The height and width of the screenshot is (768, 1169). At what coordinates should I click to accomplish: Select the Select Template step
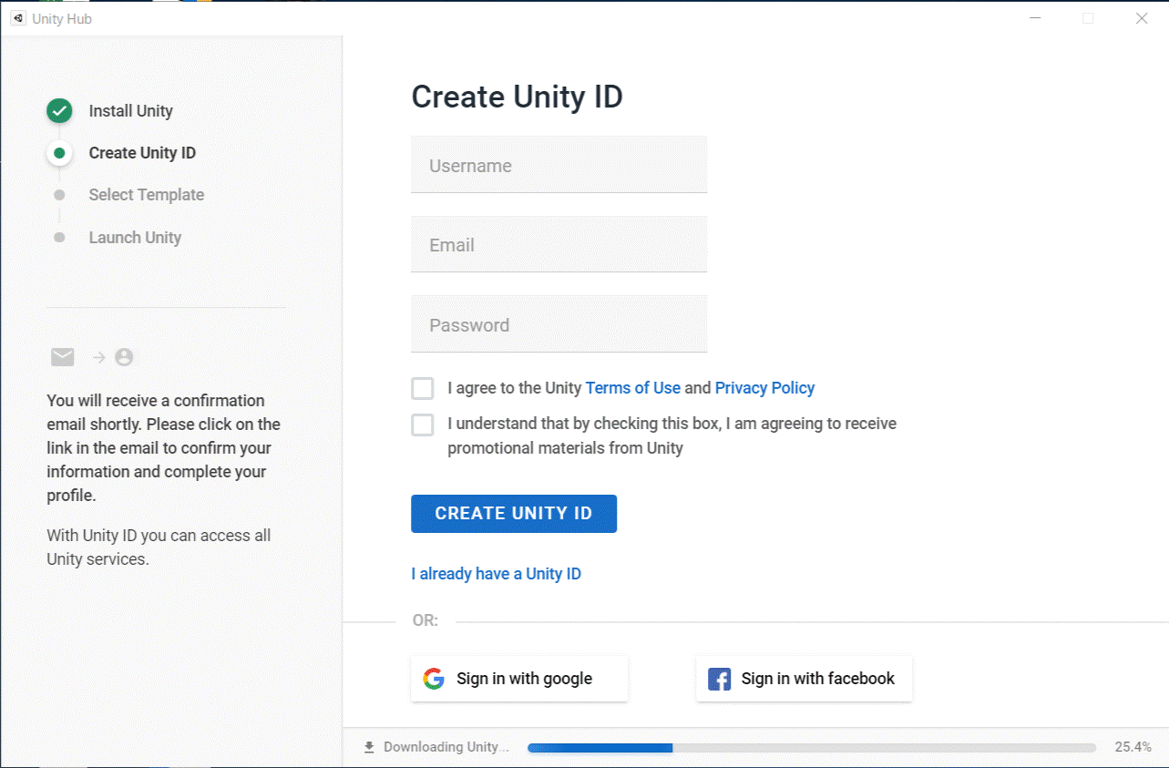[x=146, y=195]
